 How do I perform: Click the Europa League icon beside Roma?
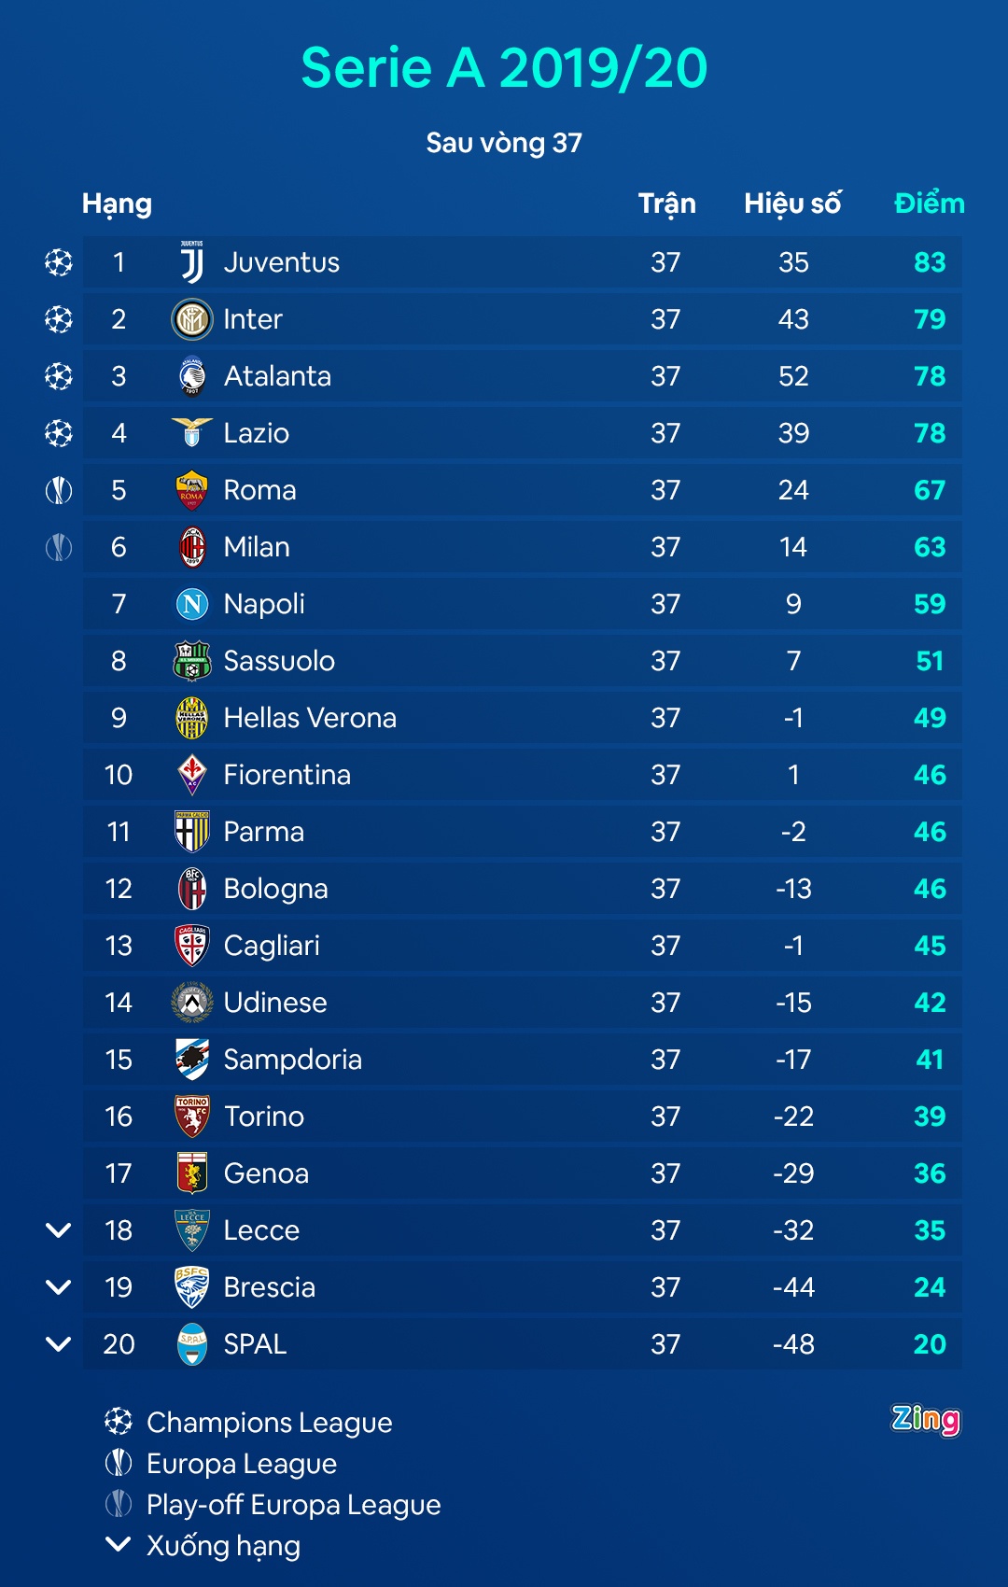click(x=59, y=490)
